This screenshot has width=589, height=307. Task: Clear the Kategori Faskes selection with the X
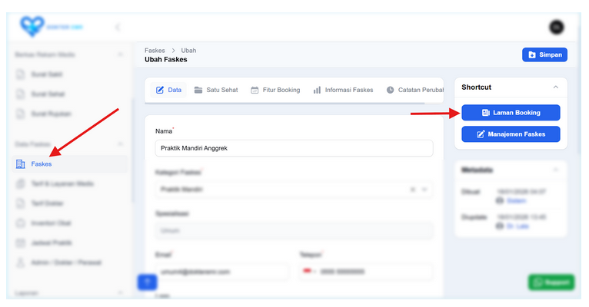click(x=412, y=190)
